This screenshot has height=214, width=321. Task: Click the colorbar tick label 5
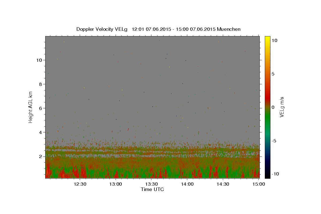pyautogui.click(x=273, y=74)
